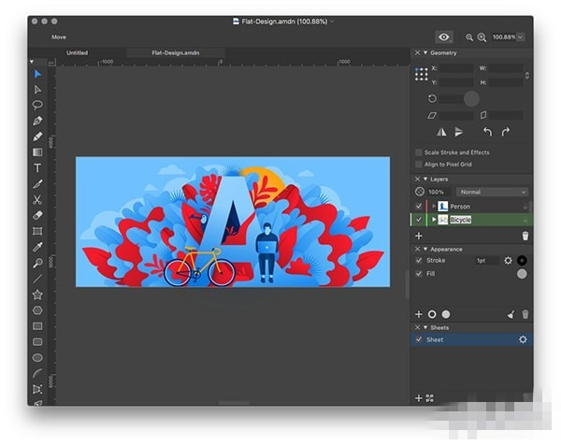Click the flip horizontal icon in Geometry
561x445 pixels.
pyautogui.click(x=439, y=133)
